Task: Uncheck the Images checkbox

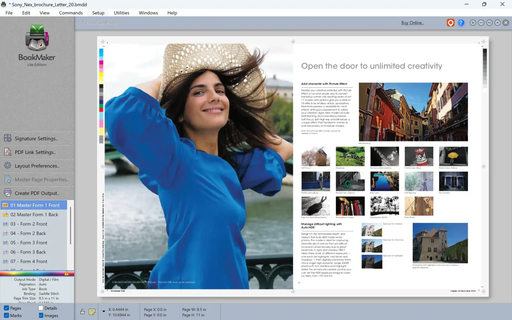Action: coord(41,315)
